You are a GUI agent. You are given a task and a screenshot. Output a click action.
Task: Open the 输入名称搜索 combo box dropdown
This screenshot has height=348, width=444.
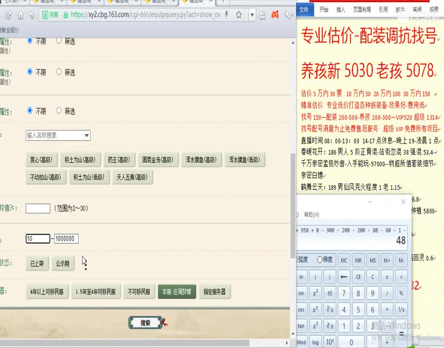(x=86, y=136)
